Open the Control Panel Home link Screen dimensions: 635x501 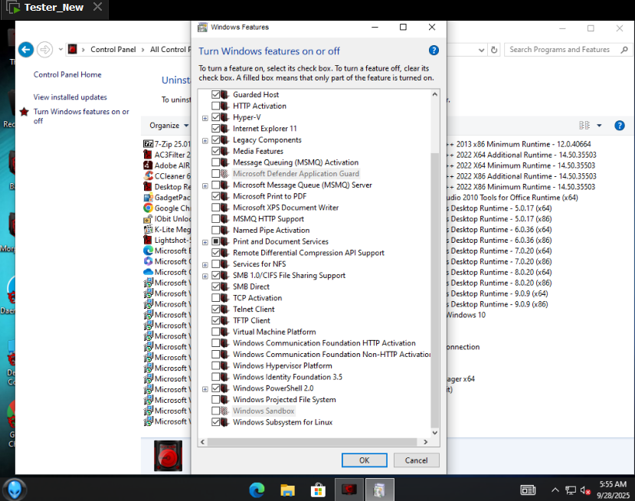tap(67, 74)
